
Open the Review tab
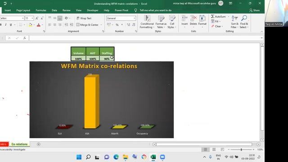[66, 10]
